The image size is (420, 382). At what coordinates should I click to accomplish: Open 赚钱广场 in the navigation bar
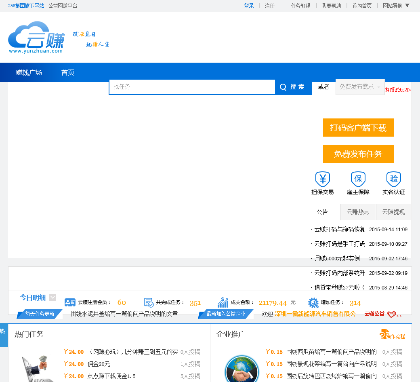29,73
